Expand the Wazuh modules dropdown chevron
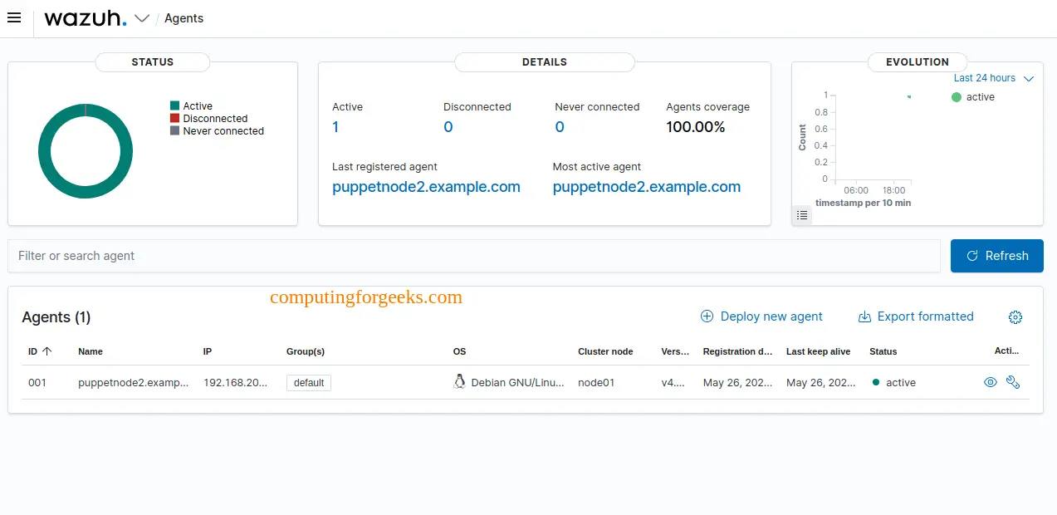Viewport: 1057px width, 515px height. pos(142,18)
